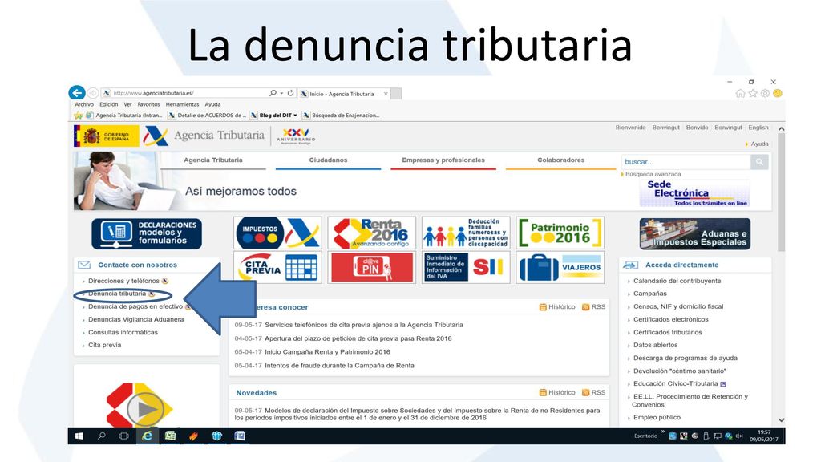This screenshot has height=462, width=821.
Task: Click the browser forward arrow button
Action: point(93,93)
